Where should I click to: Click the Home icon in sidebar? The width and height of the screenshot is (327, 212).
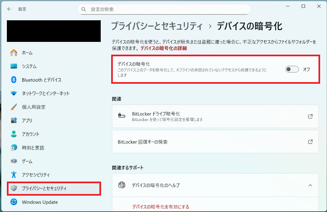point(14,53)
